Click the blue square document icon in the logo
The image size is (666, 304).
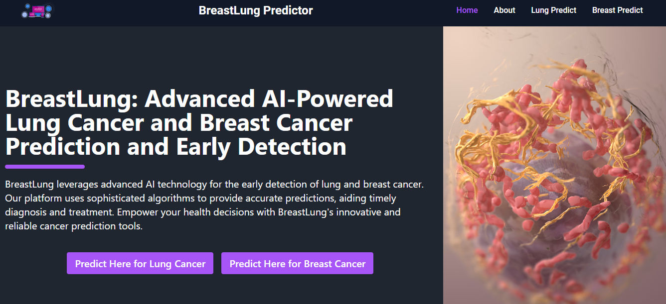pos(48,8)
